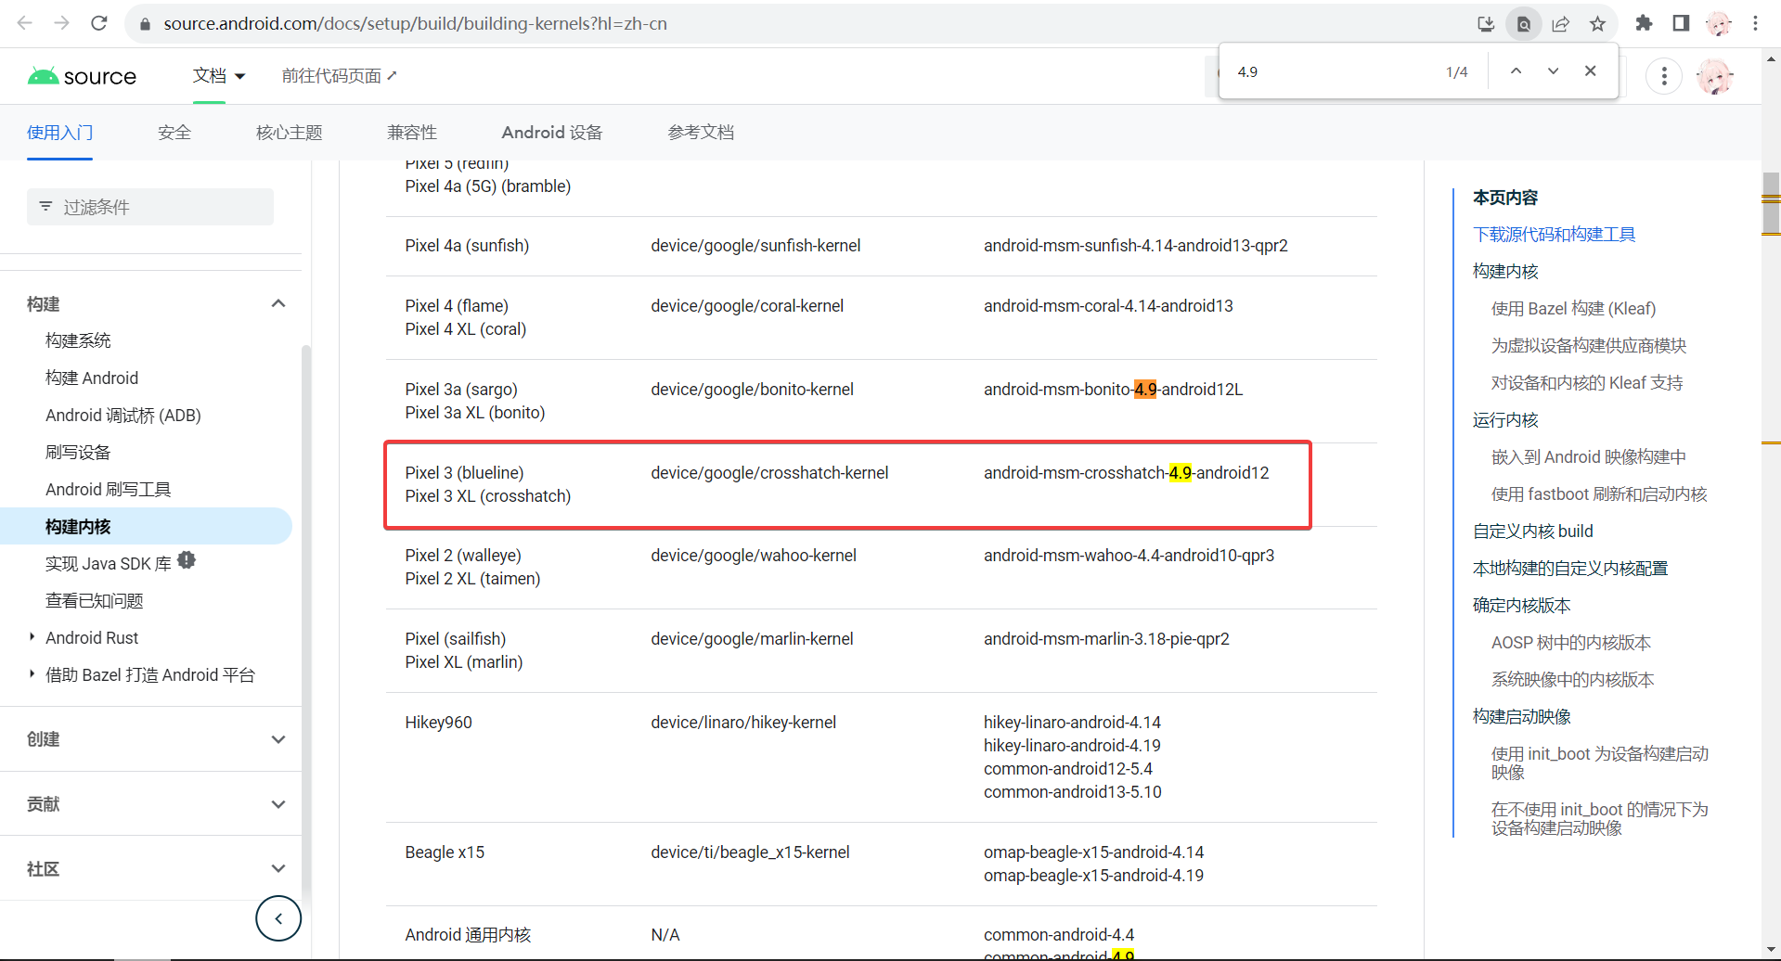Expand the Android Rust tree item
1781x961 pixels.
(32, 637)
